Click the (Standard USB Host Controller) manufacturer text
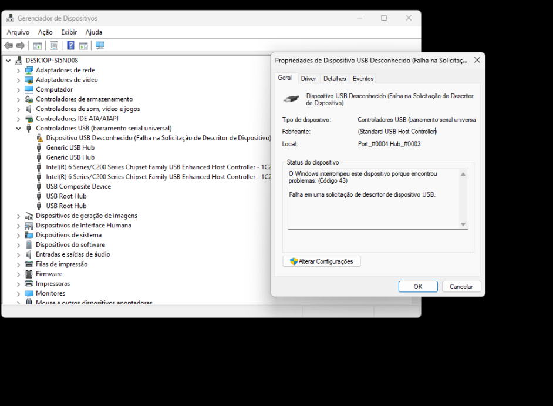553x406 pixels. pos(397,132)
